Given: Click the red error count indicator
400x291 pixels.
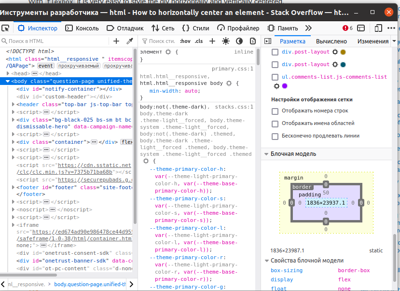Looking at the screenshot, I should pyautogui.click(x=347, y=28).
